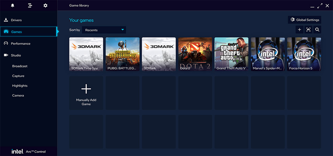
Task: Click the Manually Add Game tile
Action: (86, 93)
